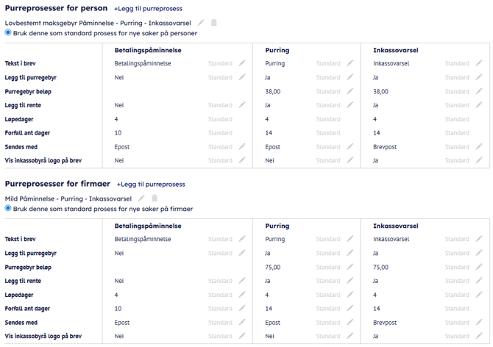The height and width of the screenshot is (347, 493).
Task: Edit person Betalingspåminnelse Forfall ant dager
Action: pyautogui.click(x=242, y=133)
